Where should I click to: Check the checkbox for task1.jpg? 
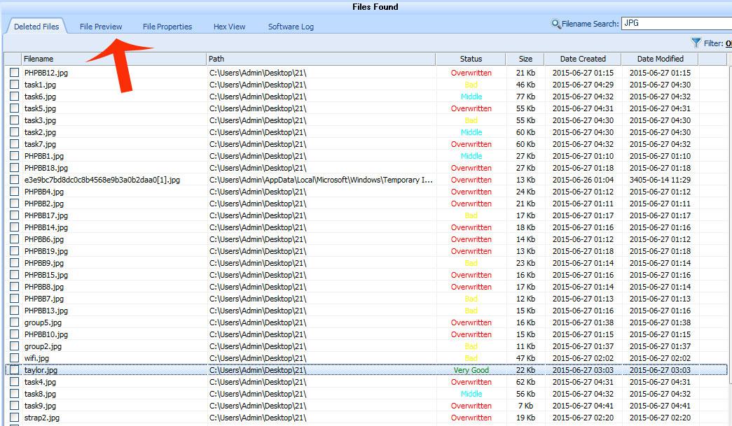13,84
